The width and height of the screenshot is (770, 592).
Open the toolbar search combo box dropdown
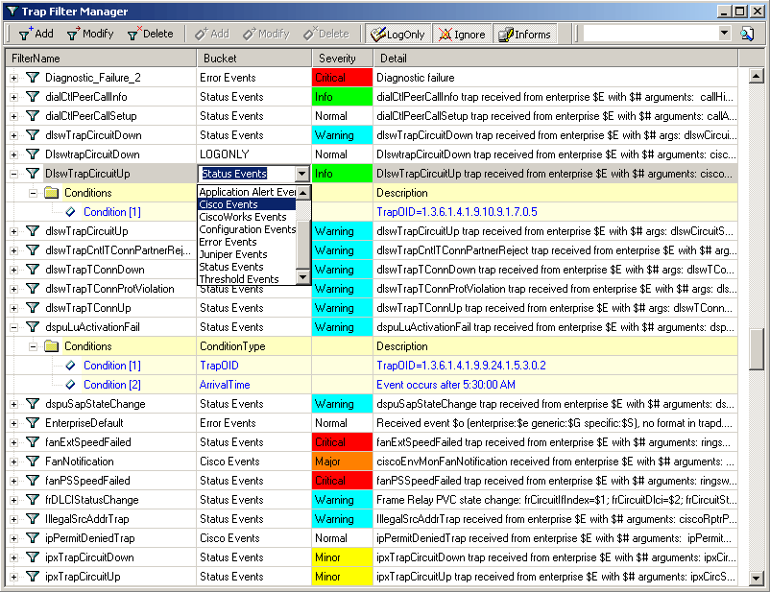point(724,34)
